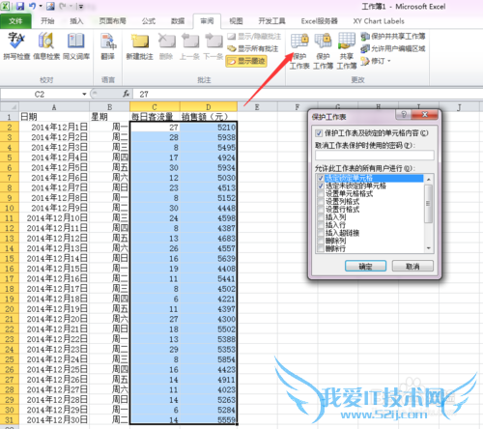Check 插入列 option
This screenshot has width=483, height=429.
[x=321, y=217]
